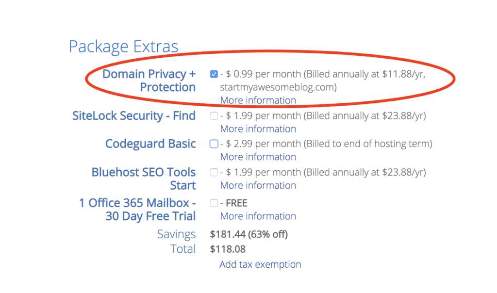Uncheck the Domain Privacy + Protection checkbox
The image size is (497, 293).
coord(214,74)
